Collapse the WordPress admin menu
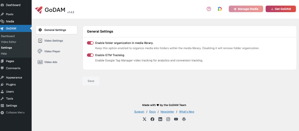Screen dimensions: 299x131 (x=15, y=113)
